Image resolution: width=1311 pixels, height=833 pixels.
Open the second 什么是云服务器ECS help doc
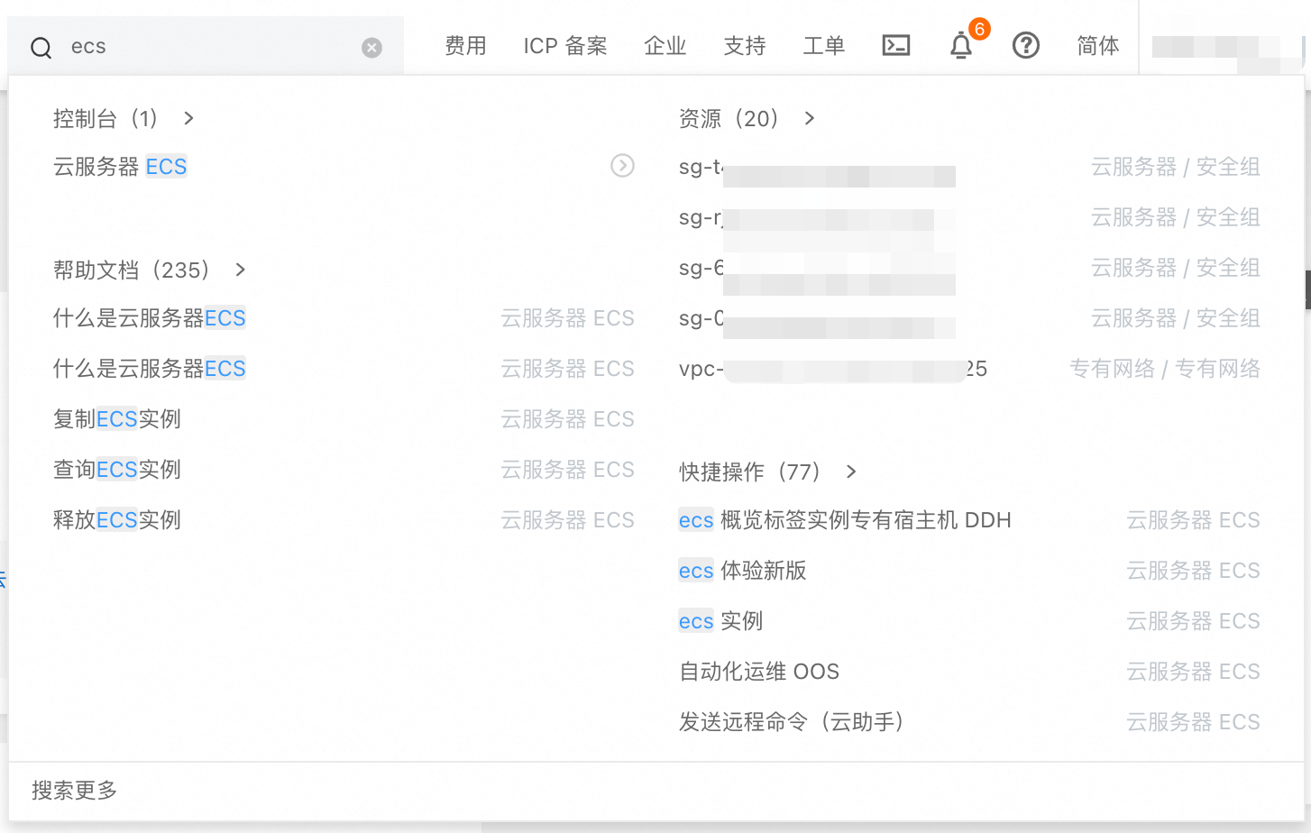point(150,369)
